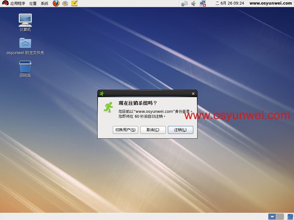Select the 计算机 desktop icon
Image resolution: width=294 pixels, height=220 pixels.
point(25,22)
